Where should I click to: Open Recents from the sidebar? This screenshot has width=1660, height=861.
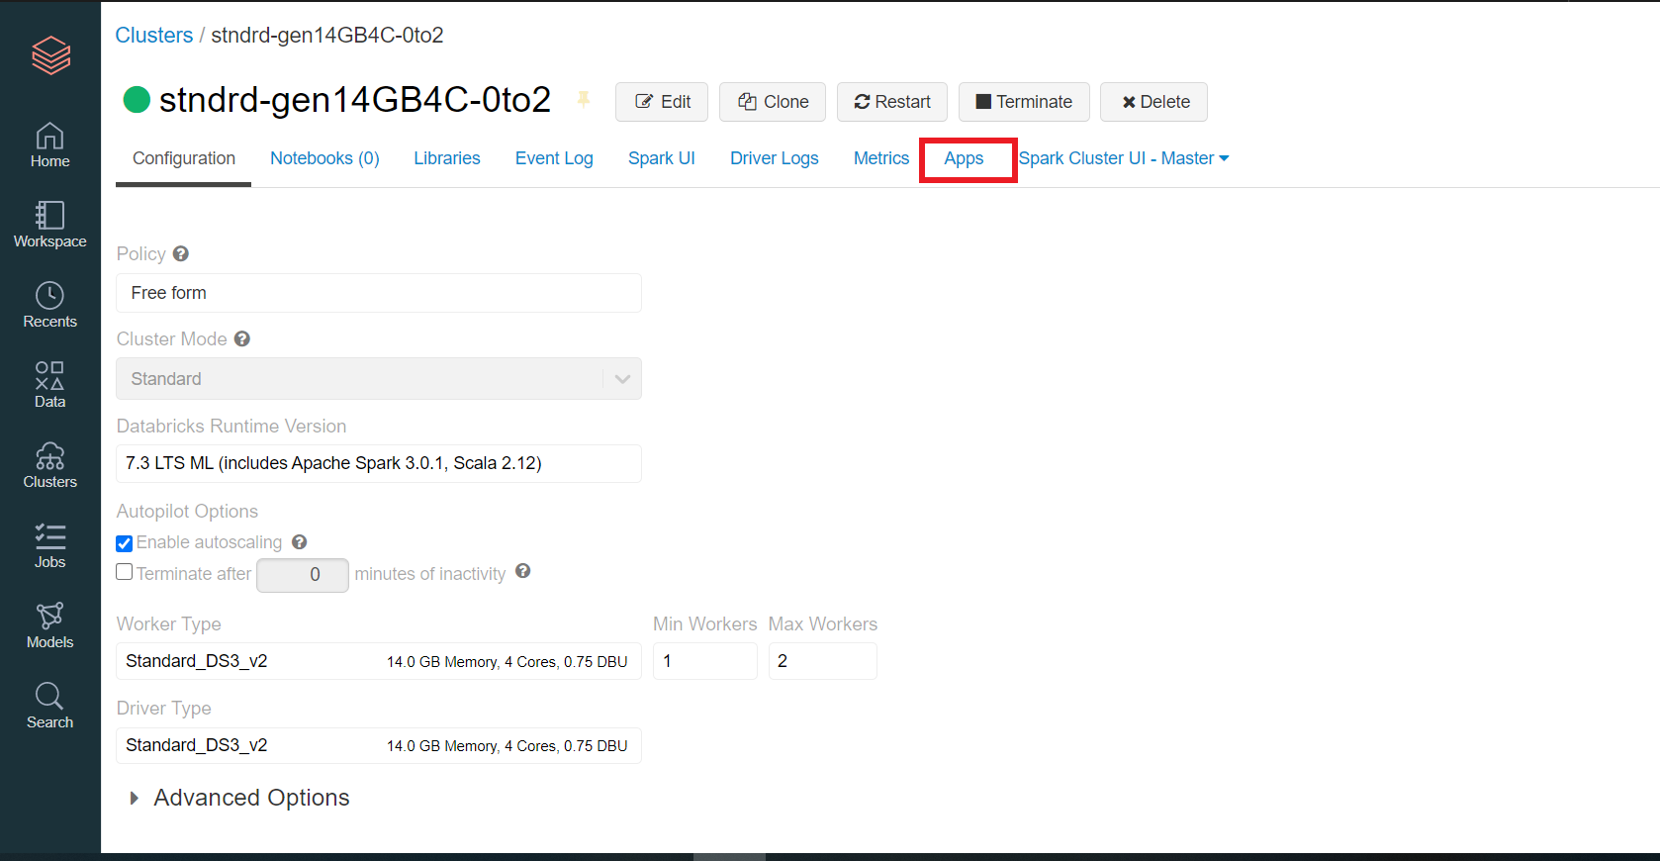(x=49, y=305)
